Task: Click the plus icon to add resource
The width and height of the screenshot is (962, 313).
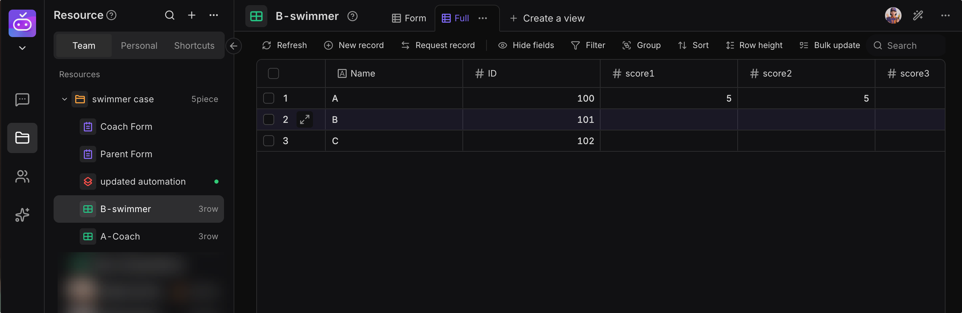Action: point(192,15)
